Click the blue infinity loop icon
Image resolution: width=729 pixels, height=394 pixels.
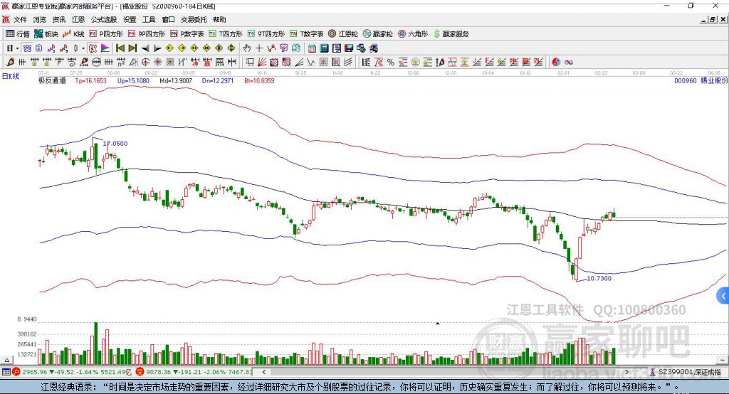[569, 63]
